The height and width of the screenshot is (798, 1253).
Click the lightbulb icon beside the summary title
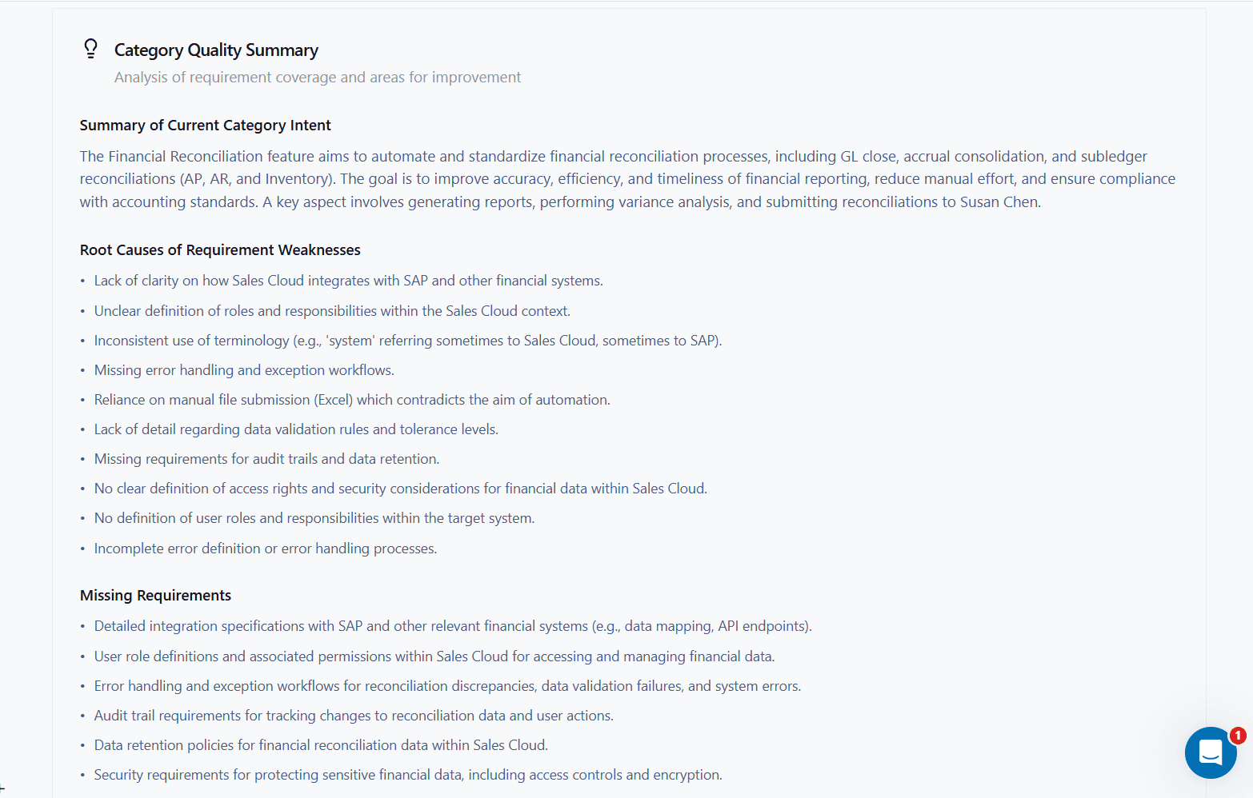point(90,48)
